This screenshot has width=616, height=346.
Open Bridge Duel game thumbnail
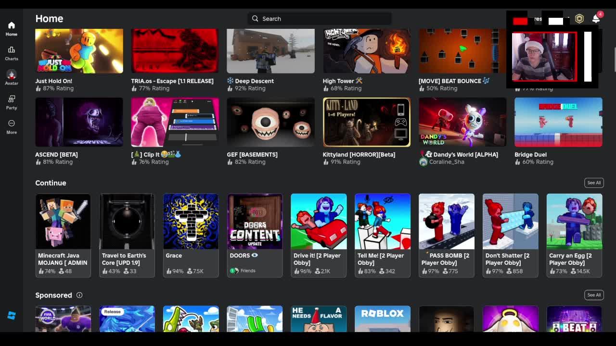click(558, 122)
